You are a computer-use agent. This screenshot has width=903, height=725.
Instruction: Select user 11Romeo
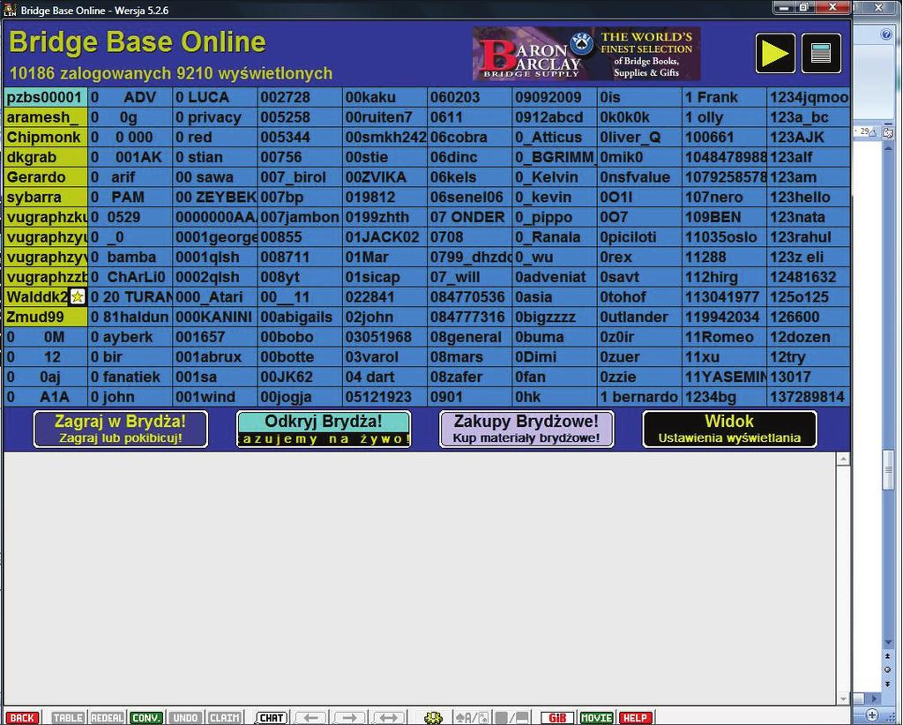725,337
